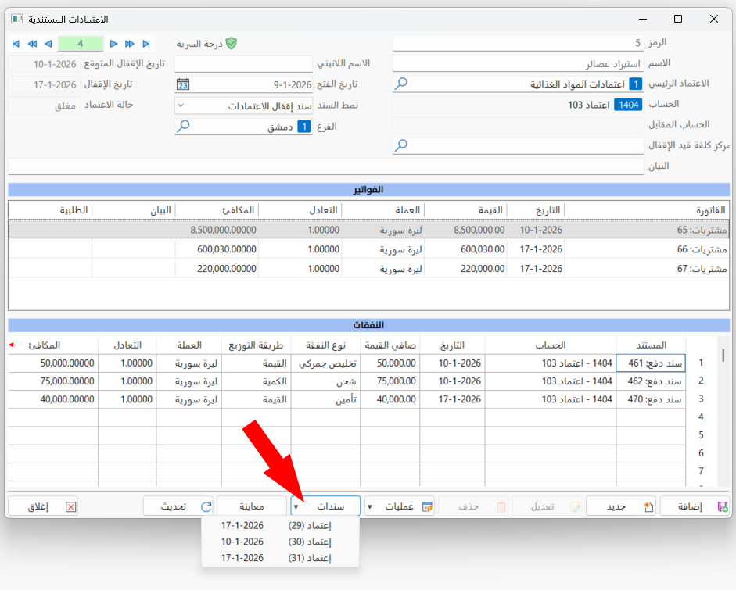Go to the first record
The height and width of the screenshot is (590, 736).
[16, 44]
